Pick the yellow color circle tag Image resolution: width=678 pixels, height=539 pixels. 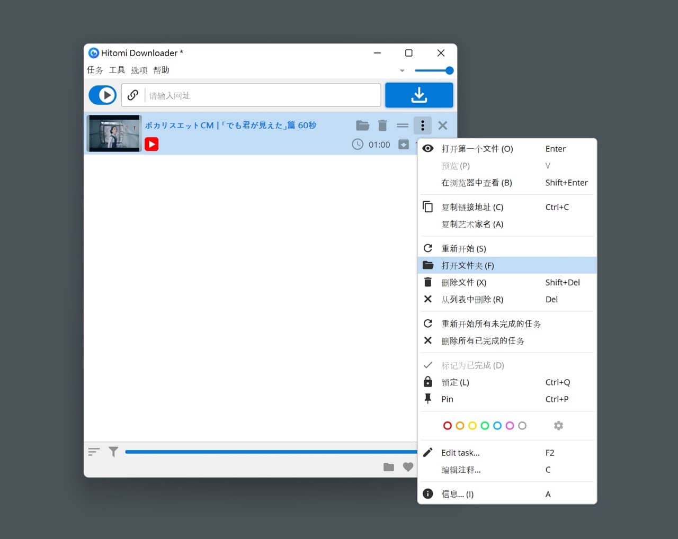(472, 426)
